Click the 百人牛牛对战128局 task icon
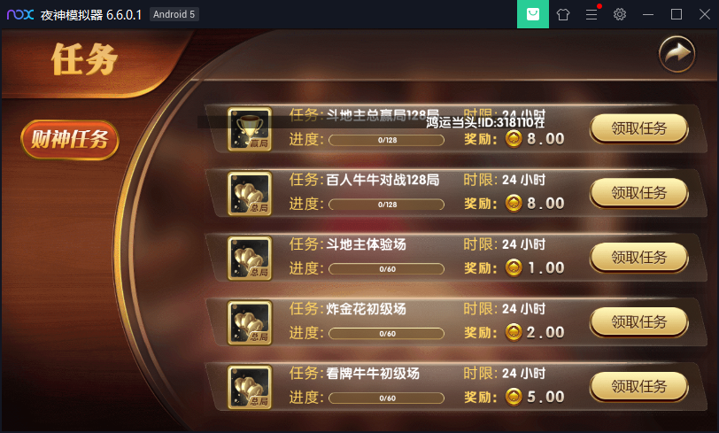Viewport: 719px width, 433px height. [250, 194]
